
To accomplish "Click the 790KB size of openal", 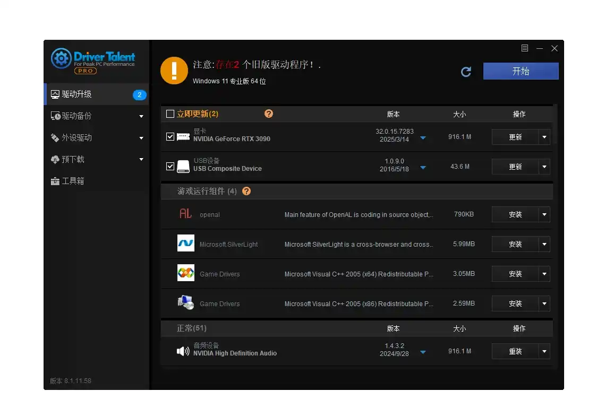I will pyautogui.click(x=464, y=214).
